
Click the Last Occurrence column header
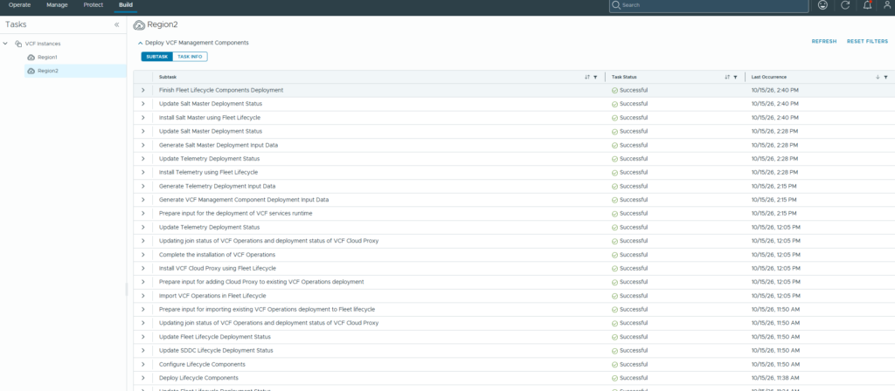point(769,77)
